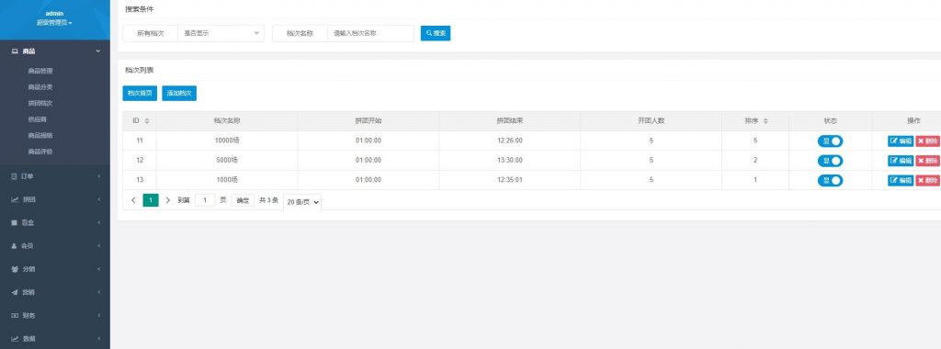Expand the 财务 menu chevron
This screenshot has width=941, height=349.
(x=98, y=315)
